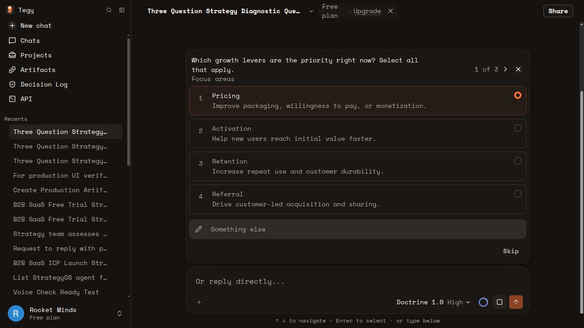Click the main page scrollbar
Viewport: 584px width, 328px height.
[581, 202]
